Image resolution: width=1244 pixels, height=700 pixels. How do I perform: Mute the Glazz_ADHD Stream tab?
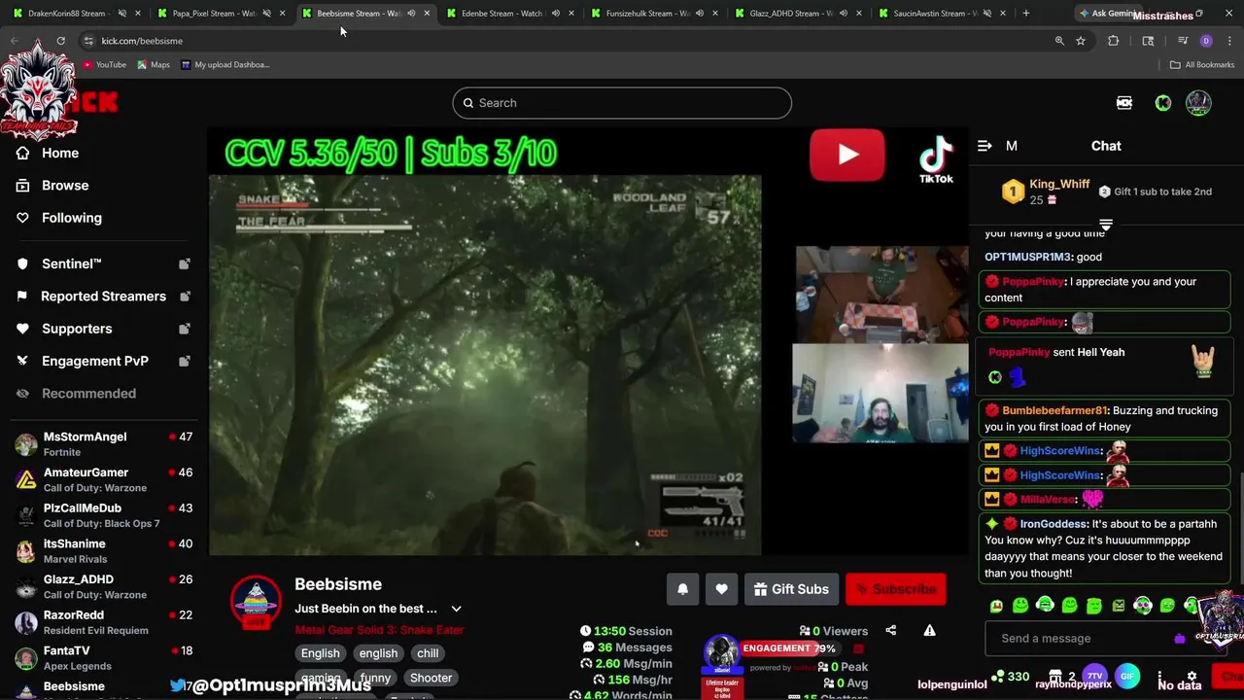point(844,14)
